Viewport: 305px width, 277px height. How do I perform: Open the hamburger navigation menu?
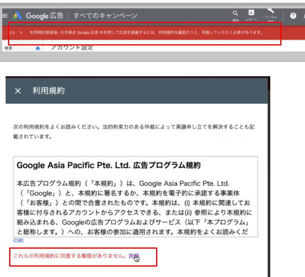pos(4,16)
